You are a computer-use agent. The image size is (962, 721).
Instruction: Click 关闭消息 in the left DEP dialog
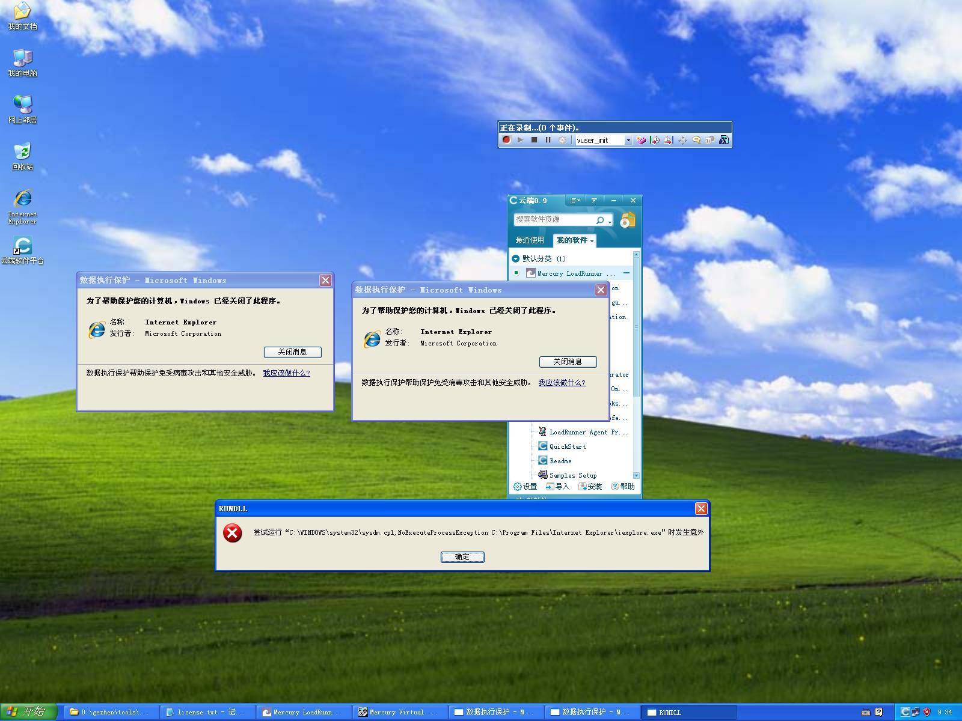point(292,352)
